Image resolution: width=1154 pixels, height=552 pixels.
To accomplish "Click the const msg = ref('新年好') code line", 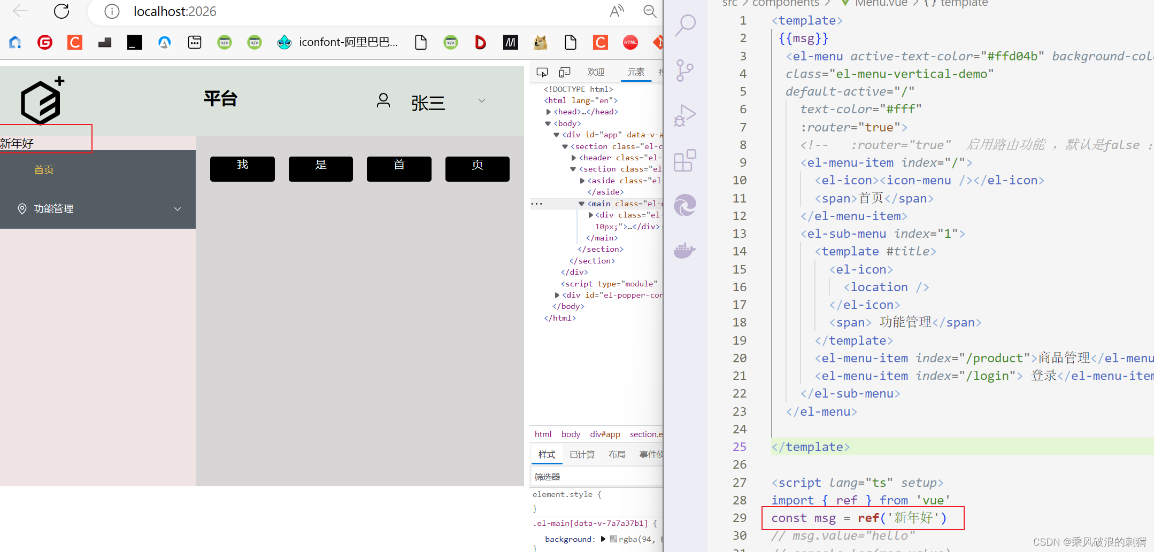I will [x=859, y=518].
